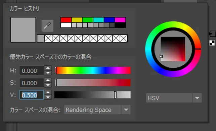Click the HSV dropdown arrow button
216x131 pixels.
(x=197, y=98)
